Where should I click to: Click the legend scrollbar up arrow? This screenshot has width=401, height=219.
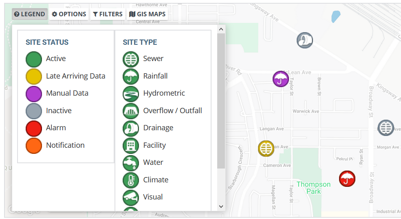pyautogui.click(x=221, y=29)
